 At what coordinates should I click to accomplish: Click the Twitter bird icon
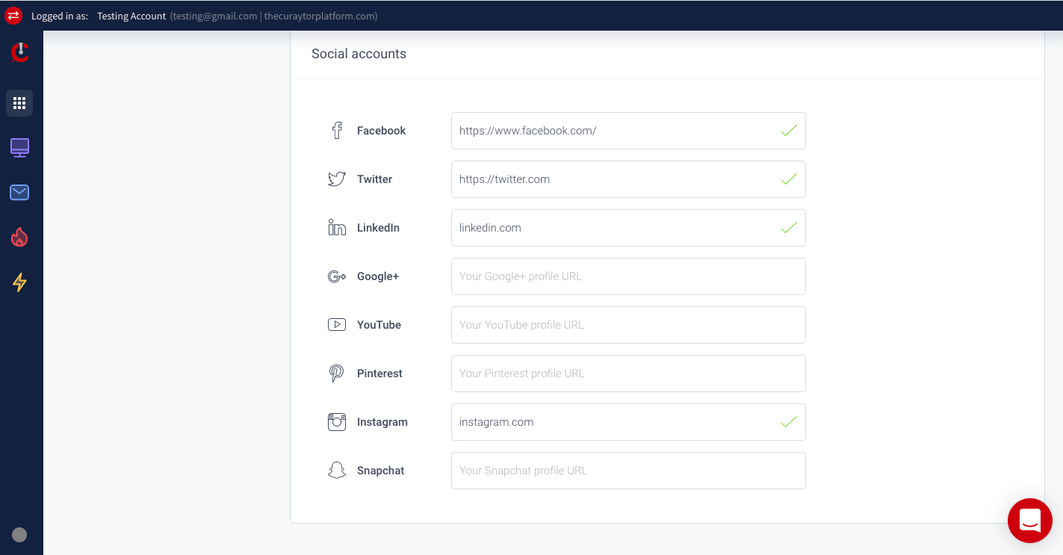tap(337, 179)
